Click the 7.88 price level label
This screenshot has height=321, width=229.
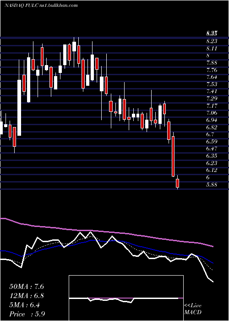tap(212, 63)
